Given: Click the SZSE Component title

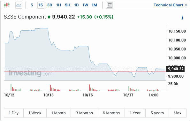Looking at the screenshot, I should [25, 17].
